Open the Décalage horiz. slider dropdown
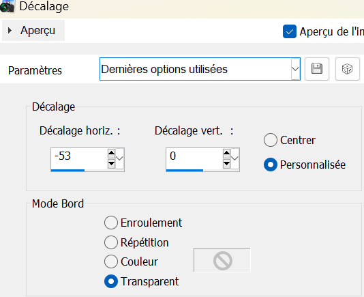This screenshot has width=364, height=297. 120,158
